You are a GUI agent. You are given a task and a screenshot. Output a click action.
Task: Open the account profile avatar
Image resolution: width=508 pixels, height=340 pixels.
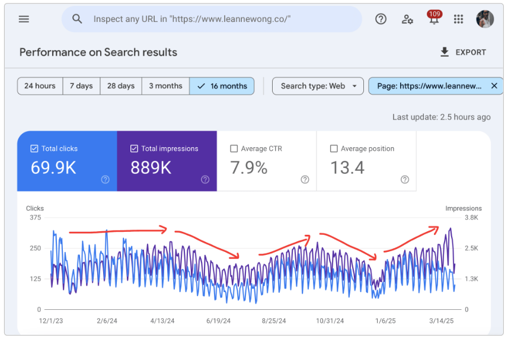pyautogui.click(x=484, y=19)
